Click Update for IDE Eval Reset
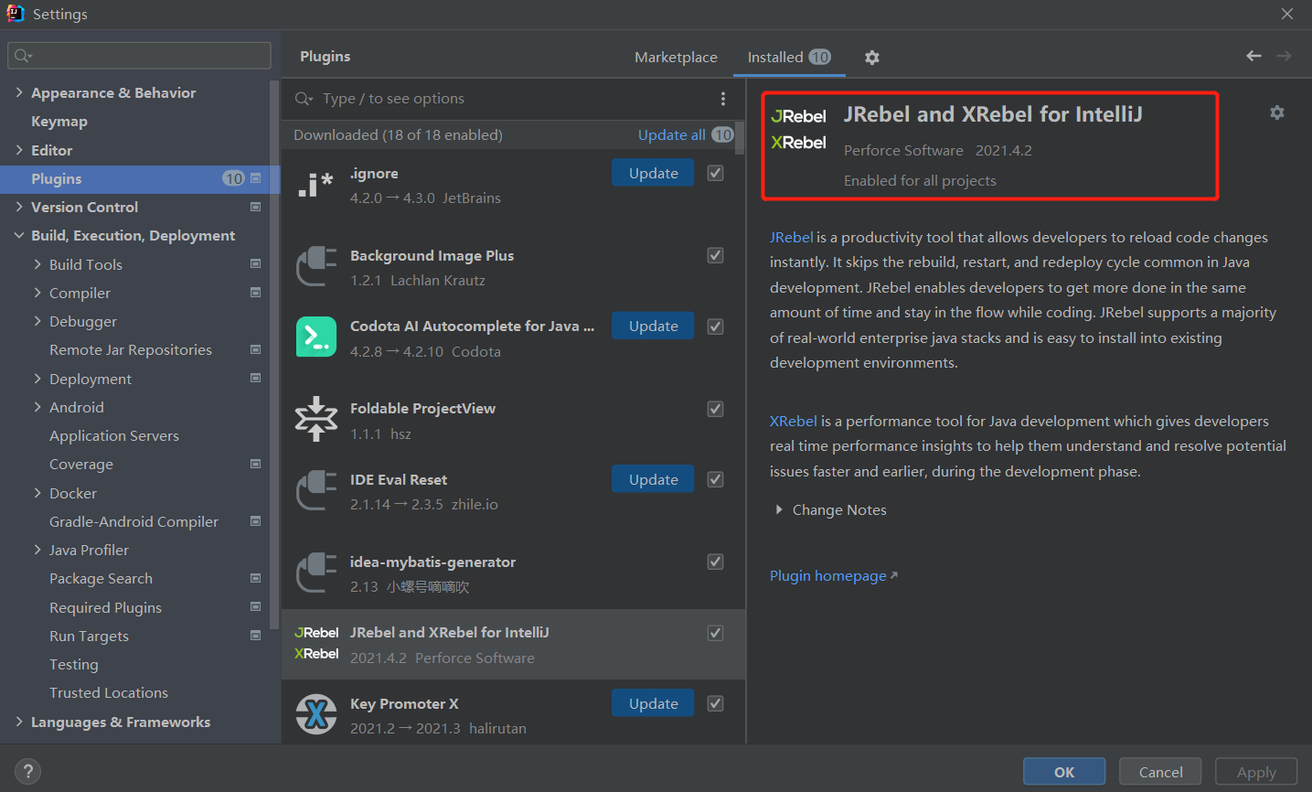The width and height of the screenshot is (1312, 792). tap(653, 479)
